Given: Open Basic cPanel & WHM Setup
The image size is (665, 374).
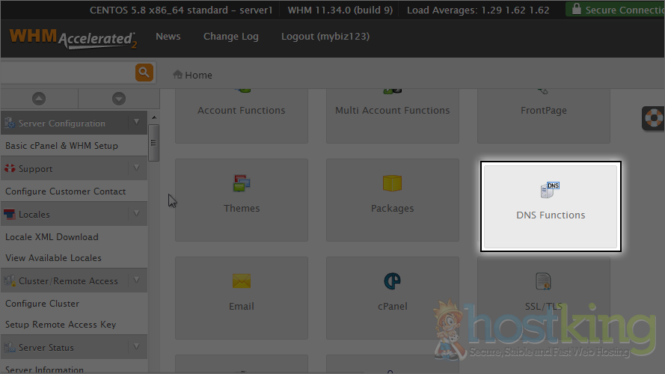Looking at the screenshot, I should (x=62, y=146).
